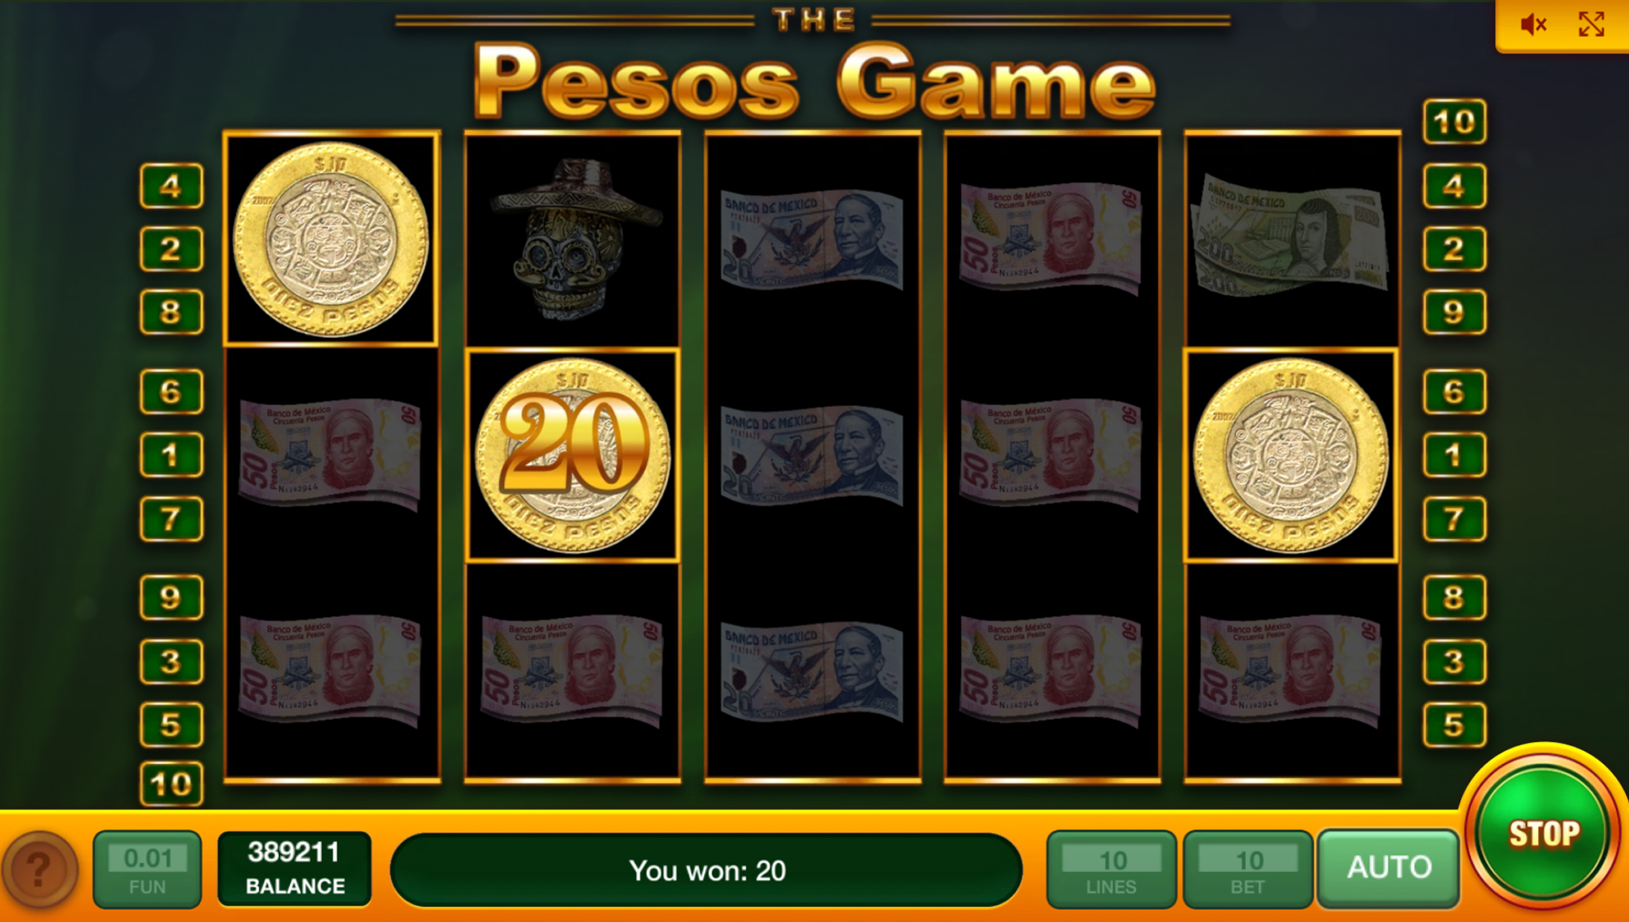Viewport: 1629px width, 922px height.
Task: Select payline 1 marker on left side
Action: tap(171, 455)
